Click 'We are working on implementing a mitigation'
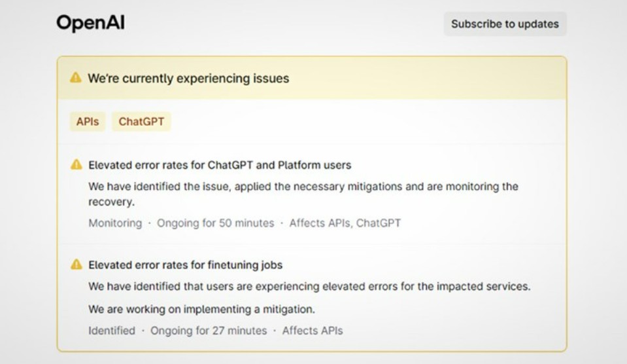Viewport: 627px width, 364px height. pos(201,309)
